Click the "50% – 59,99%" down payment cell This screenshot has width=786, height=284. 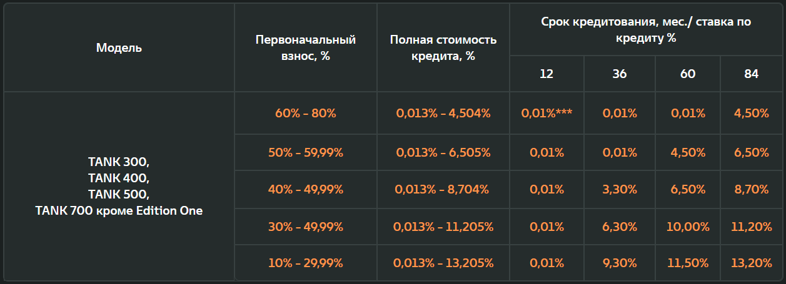(306, 152)
